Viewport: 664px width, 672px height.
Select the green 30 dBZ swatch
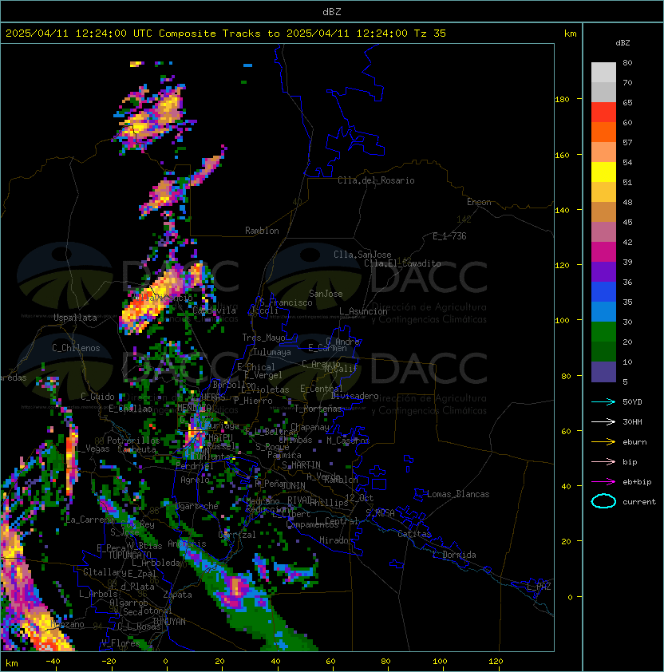(603, 331)
